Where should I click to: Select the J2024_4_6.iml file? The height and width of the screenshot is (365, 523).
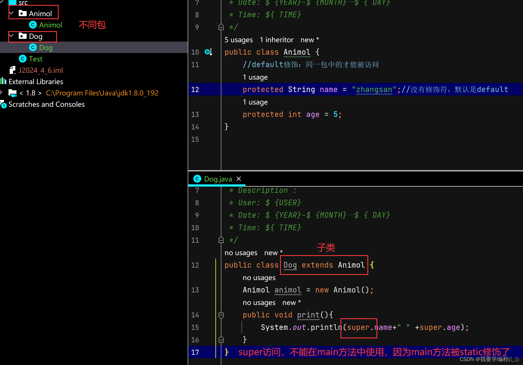(41, 70)
